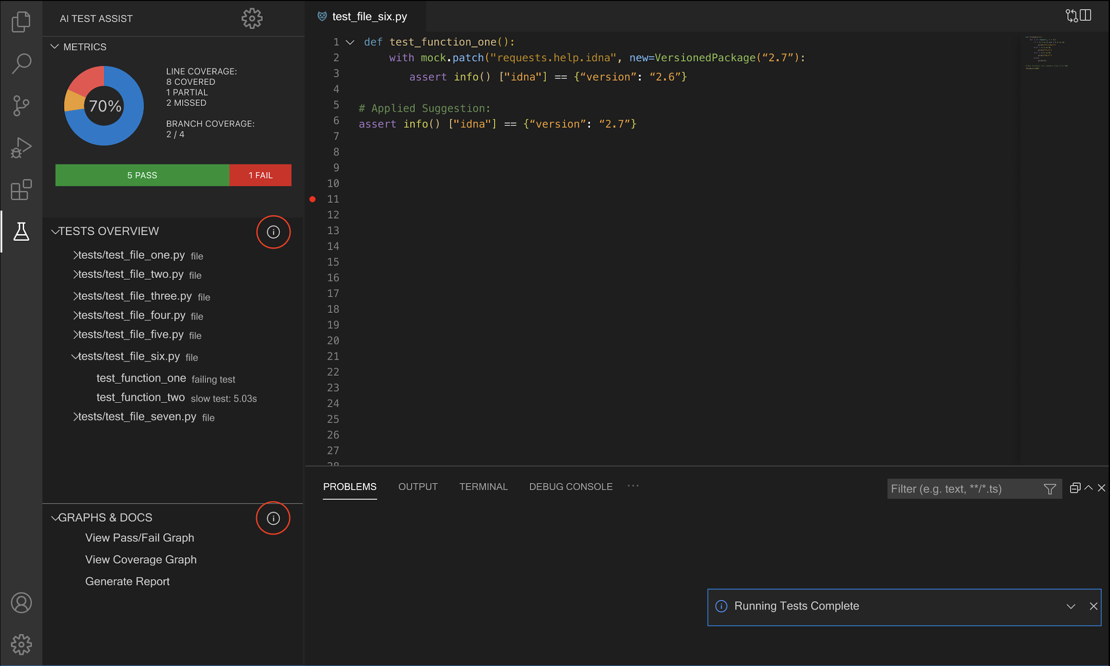Toggle the problems filter icon
The height and width of the screenshot is (666, 1110).
click(x=1050, y=489)
